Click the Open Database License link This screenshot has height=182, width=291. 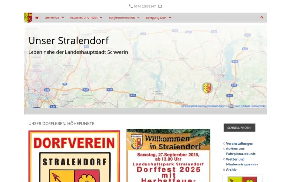250,106
